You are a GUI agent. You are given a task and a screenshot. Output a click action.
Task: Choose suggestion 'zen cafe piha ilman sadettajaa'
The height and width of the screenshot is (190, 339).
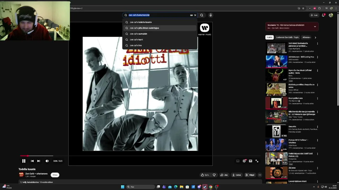click(x=160, y=28)
